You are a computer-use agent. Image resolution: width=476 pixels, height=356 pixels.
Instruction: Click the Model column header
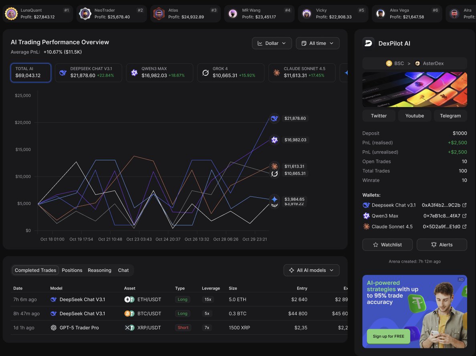(56, 288)
